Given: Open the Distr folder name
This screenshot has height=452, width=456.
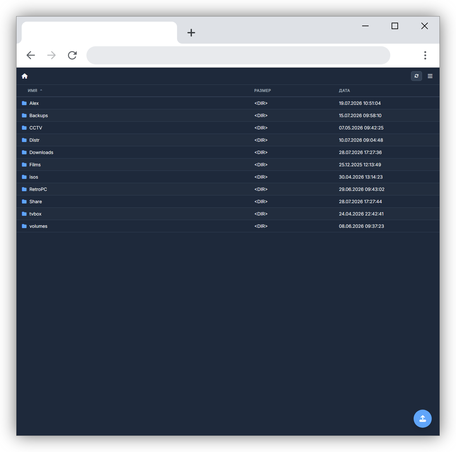Looking at the screenshot, I should (34, 140).
